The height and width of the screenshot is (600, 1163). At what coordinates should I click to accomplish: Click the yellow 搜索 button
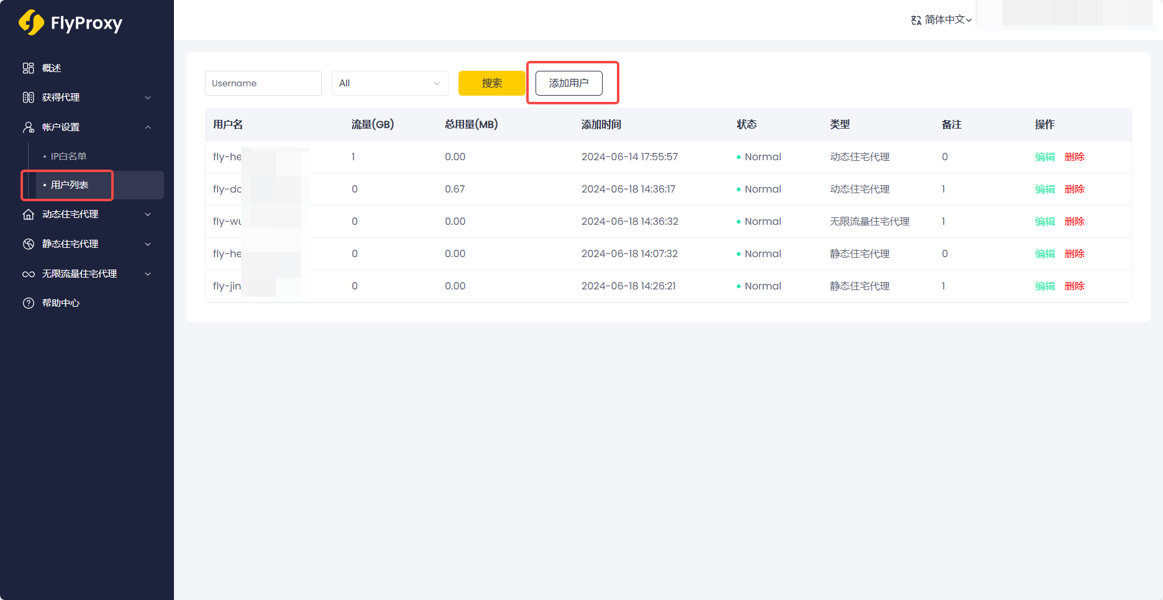tap(492, 83)
